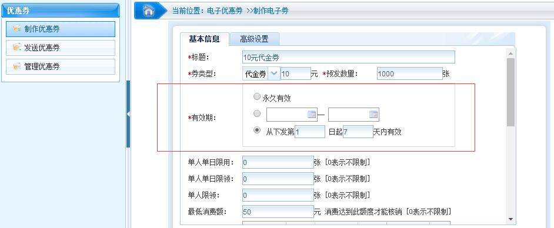Click the 天内有效 text

[x=388, y=132]
